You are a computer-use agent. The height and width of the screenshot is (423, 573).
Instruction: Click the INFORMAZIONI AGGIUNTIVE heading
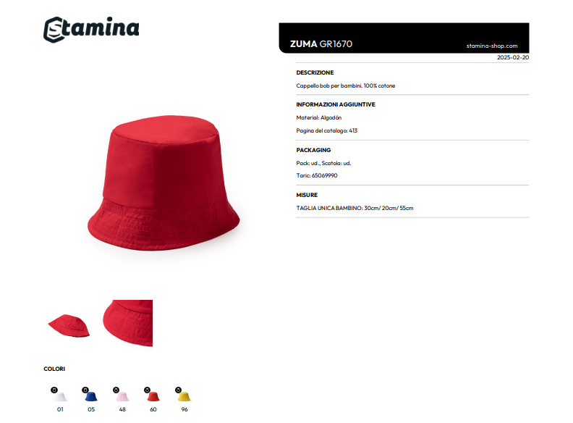(336, 104)
